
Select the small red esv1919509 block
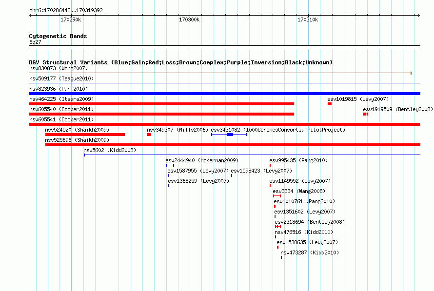(x=366, y=114)
